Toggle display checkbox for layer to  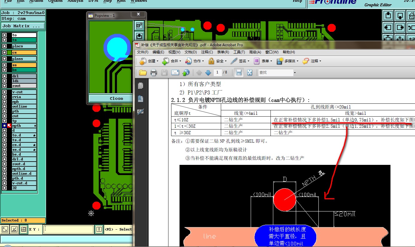(x=4, y=35)
